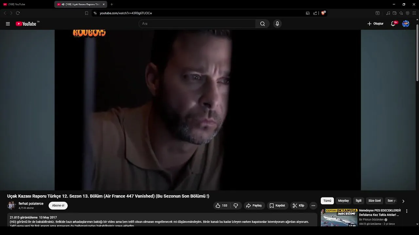Click the Paylaş share button
This screenshot has height=235, width=419.
(x=254, y=206)
